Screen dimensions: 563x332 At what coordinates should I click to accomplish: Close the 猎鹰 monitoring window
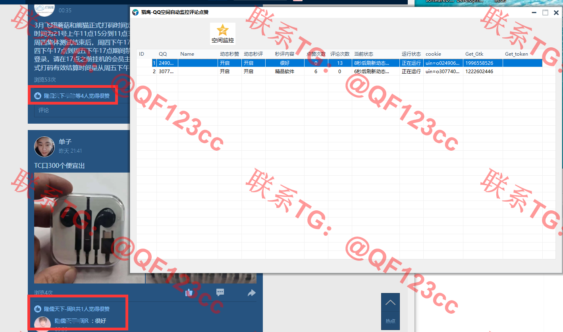click(x=556, y=13)
